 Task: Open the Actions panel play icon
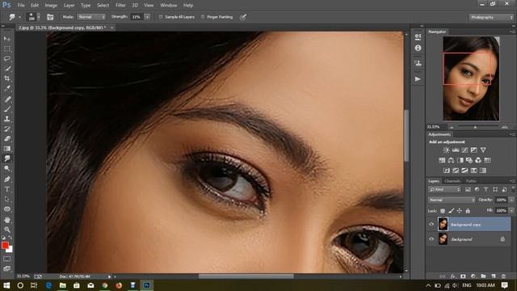pyautogui.click(x=418, y=79)
